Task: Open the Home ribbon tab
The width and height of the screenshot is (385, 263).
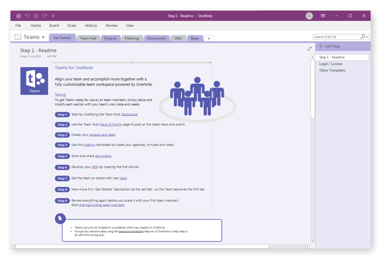Action: pos(36,26)
